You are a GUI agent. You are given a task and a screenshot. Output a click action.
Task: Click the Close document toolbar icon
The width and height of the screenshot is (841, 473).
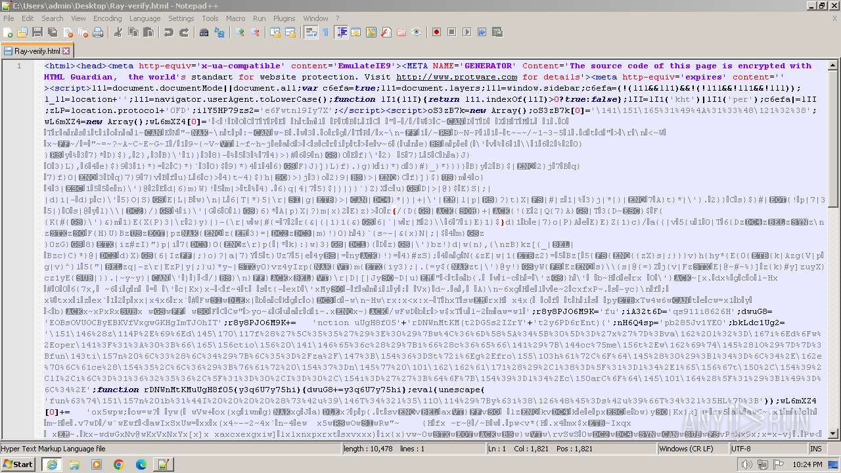coord(68,32)
